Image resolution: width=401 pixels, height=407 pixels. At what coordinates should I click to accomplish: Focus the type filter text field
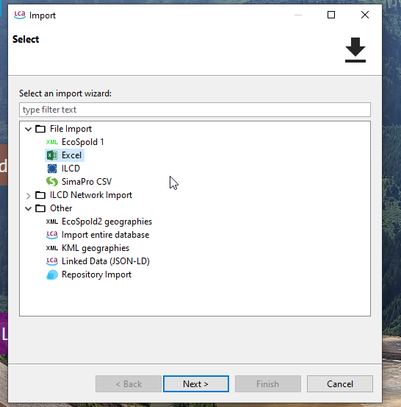click(195, 110)
